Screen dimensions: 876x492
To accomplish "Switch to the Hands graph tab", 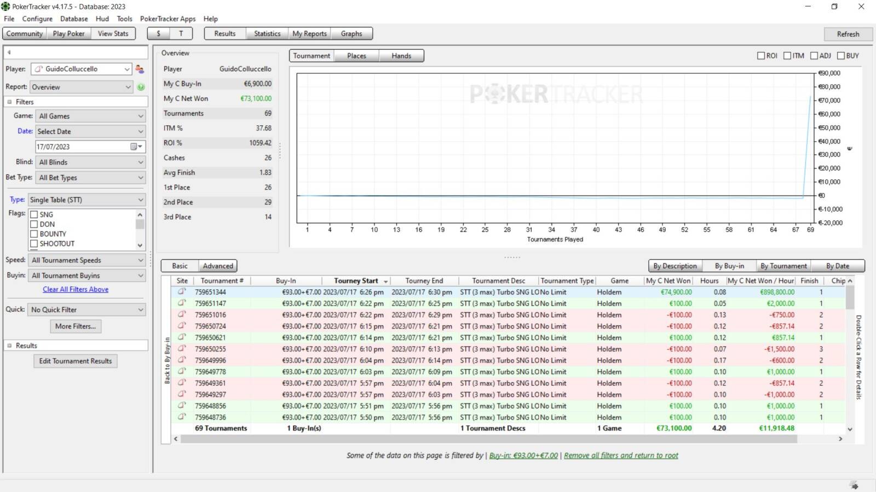I will coord(401,56).
